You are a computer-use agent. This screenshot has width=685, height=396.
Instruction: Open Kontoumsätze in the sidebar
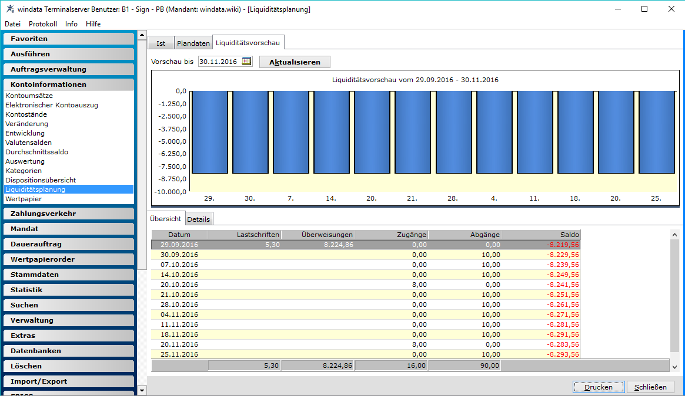29,96
